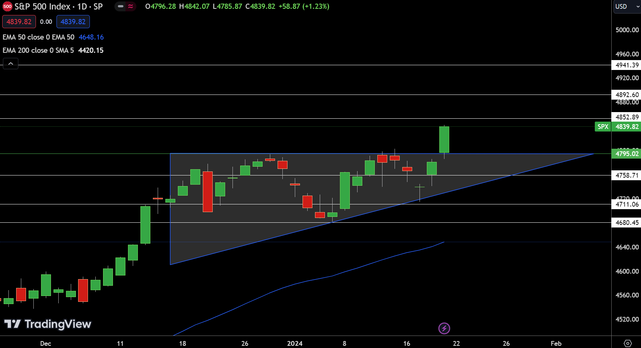The height and width of the screenshot is (348, 641).
Task: Click the purple lightning event marker
Action: coord(444,328)
